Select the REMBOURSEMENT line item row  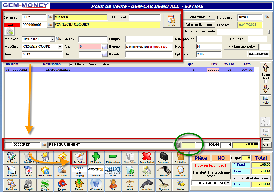(129, 70)
